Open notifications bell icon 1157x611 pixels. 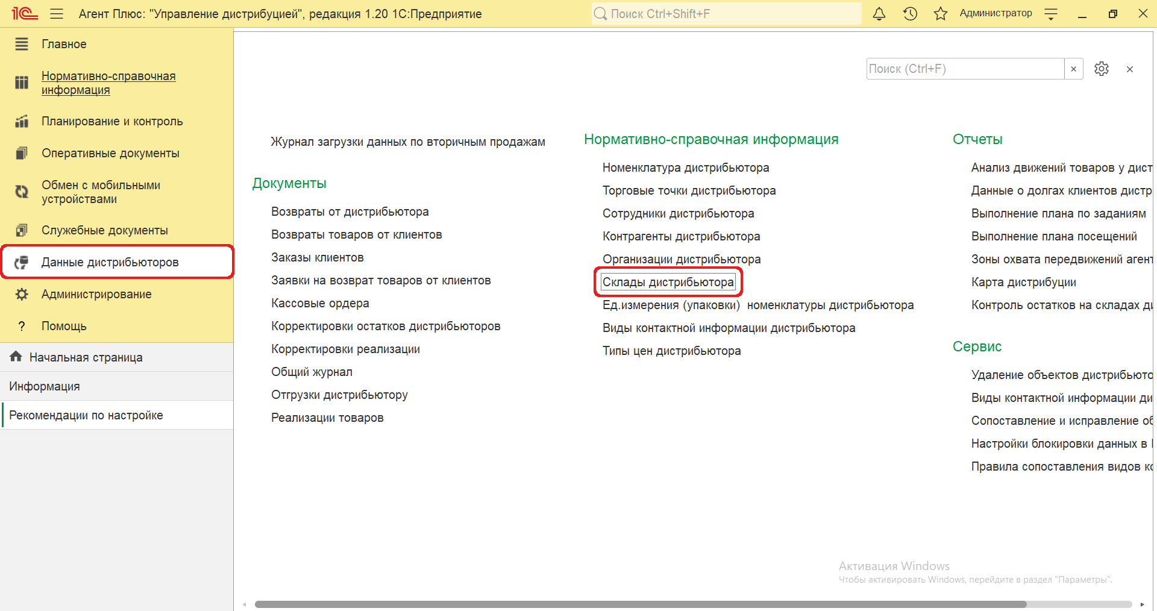coord(879,13)
